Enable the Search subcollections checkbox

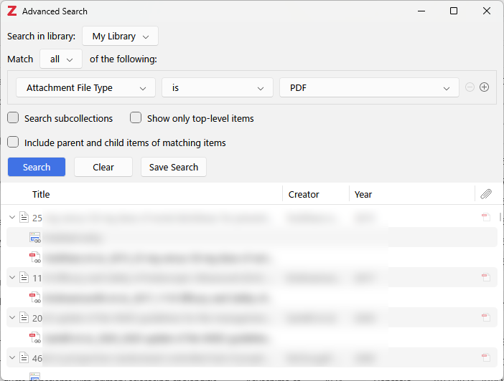(x=14, y=118)
